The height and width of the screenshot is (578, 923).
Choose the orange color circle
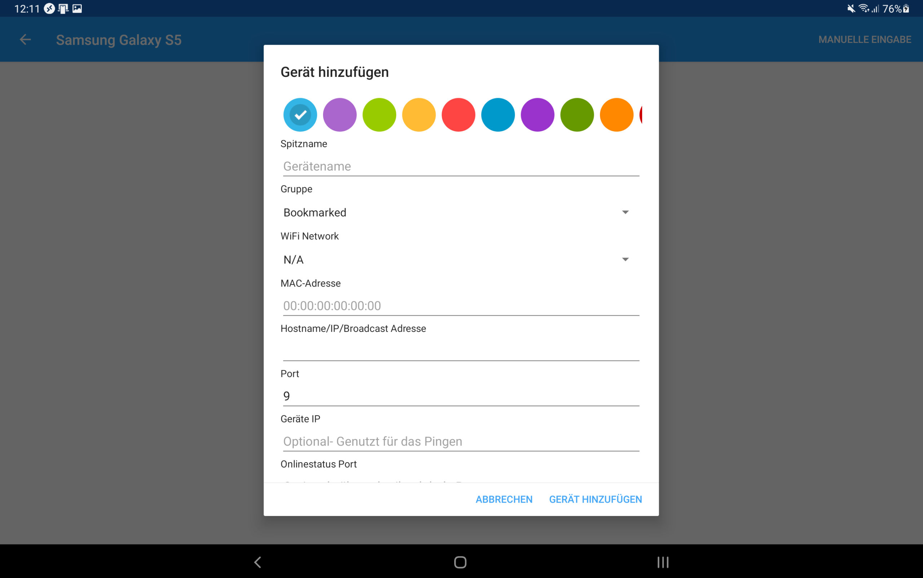coord(616,115)
